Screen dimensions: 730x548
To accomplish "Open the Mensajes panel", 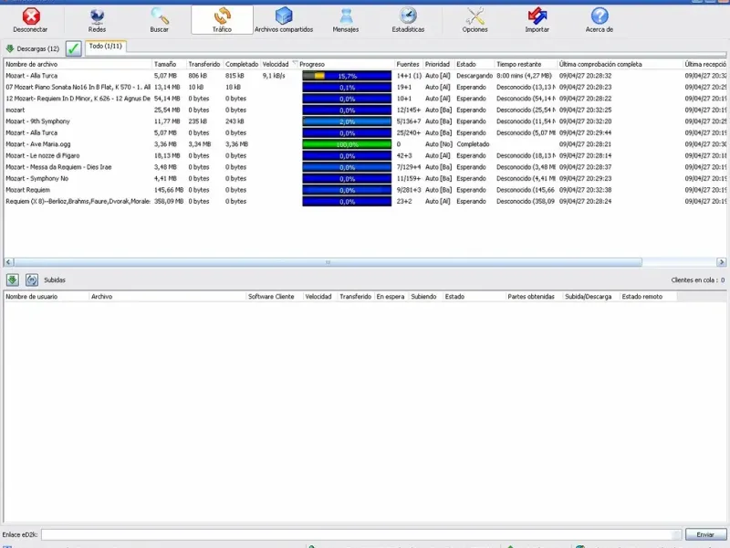I will click(x=346, y=20).
